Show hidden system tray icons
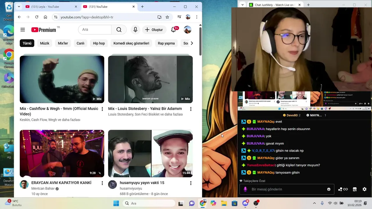 click(x=314, y=203)
